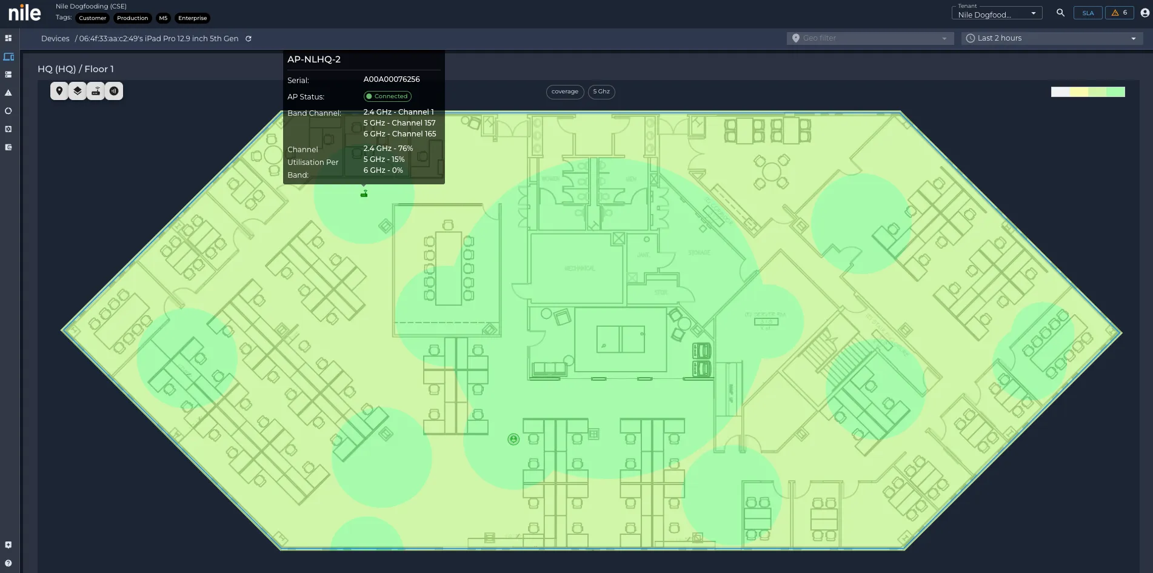
Task: Go to Devices breadcrumb
Action: (x=55, y=39)
